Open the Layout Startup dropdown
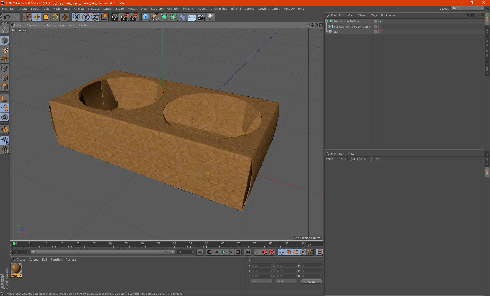Viewport: 490px width, 296px height. point(468,8)
